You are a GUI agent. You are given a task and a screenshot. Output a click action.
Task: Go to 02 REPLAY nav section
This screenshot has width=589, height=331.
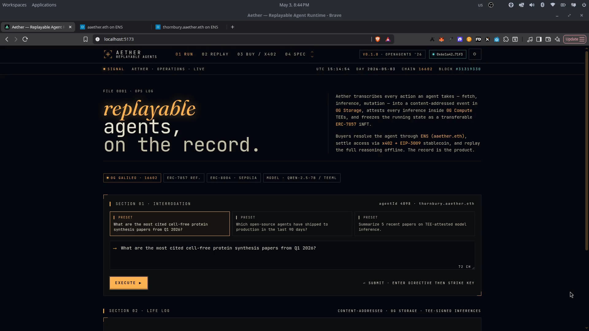(215, 54)
